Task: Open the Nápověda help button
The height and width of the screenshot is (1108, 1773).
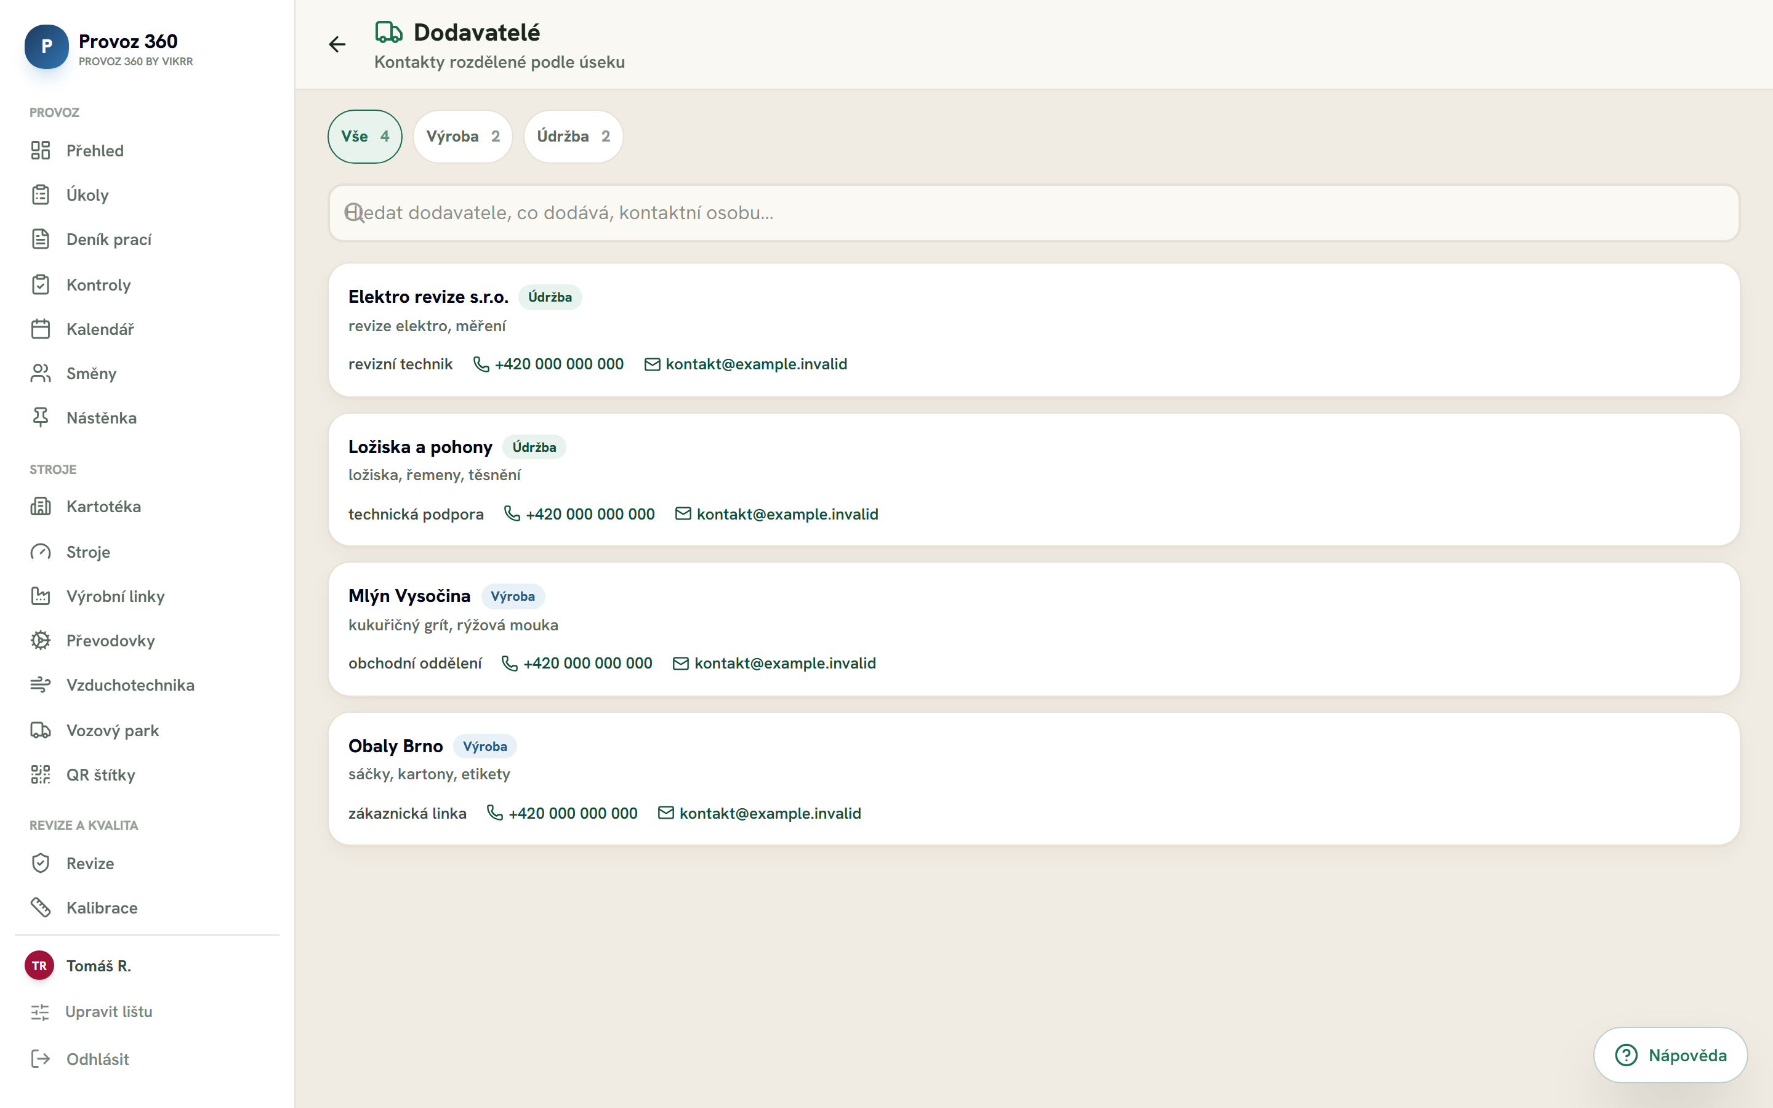Action: tap(1670, 1055)
